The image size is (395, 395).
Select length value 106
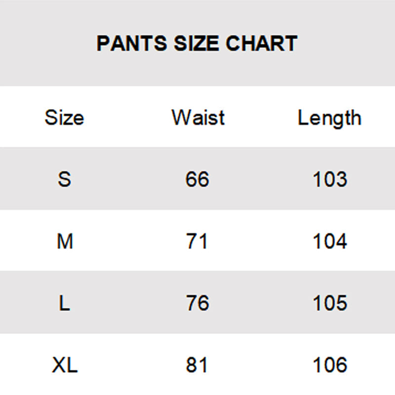[330, 365]
